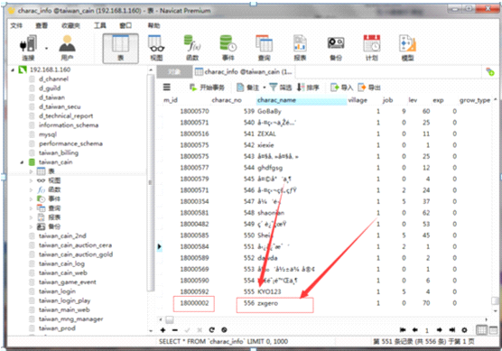Select the cell containing GoBaBy
The height and width of the screenshot is (351, 502).
[x=269, y=111]
